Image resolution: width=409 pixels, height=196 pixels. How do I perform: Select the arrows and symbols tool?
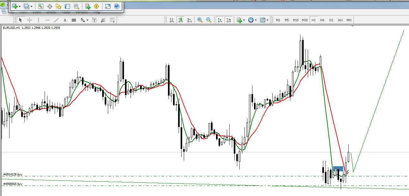click(83, 20)
